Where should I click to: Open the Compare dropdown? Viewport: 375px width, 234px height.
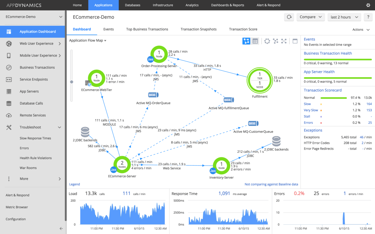coord(310,17)
